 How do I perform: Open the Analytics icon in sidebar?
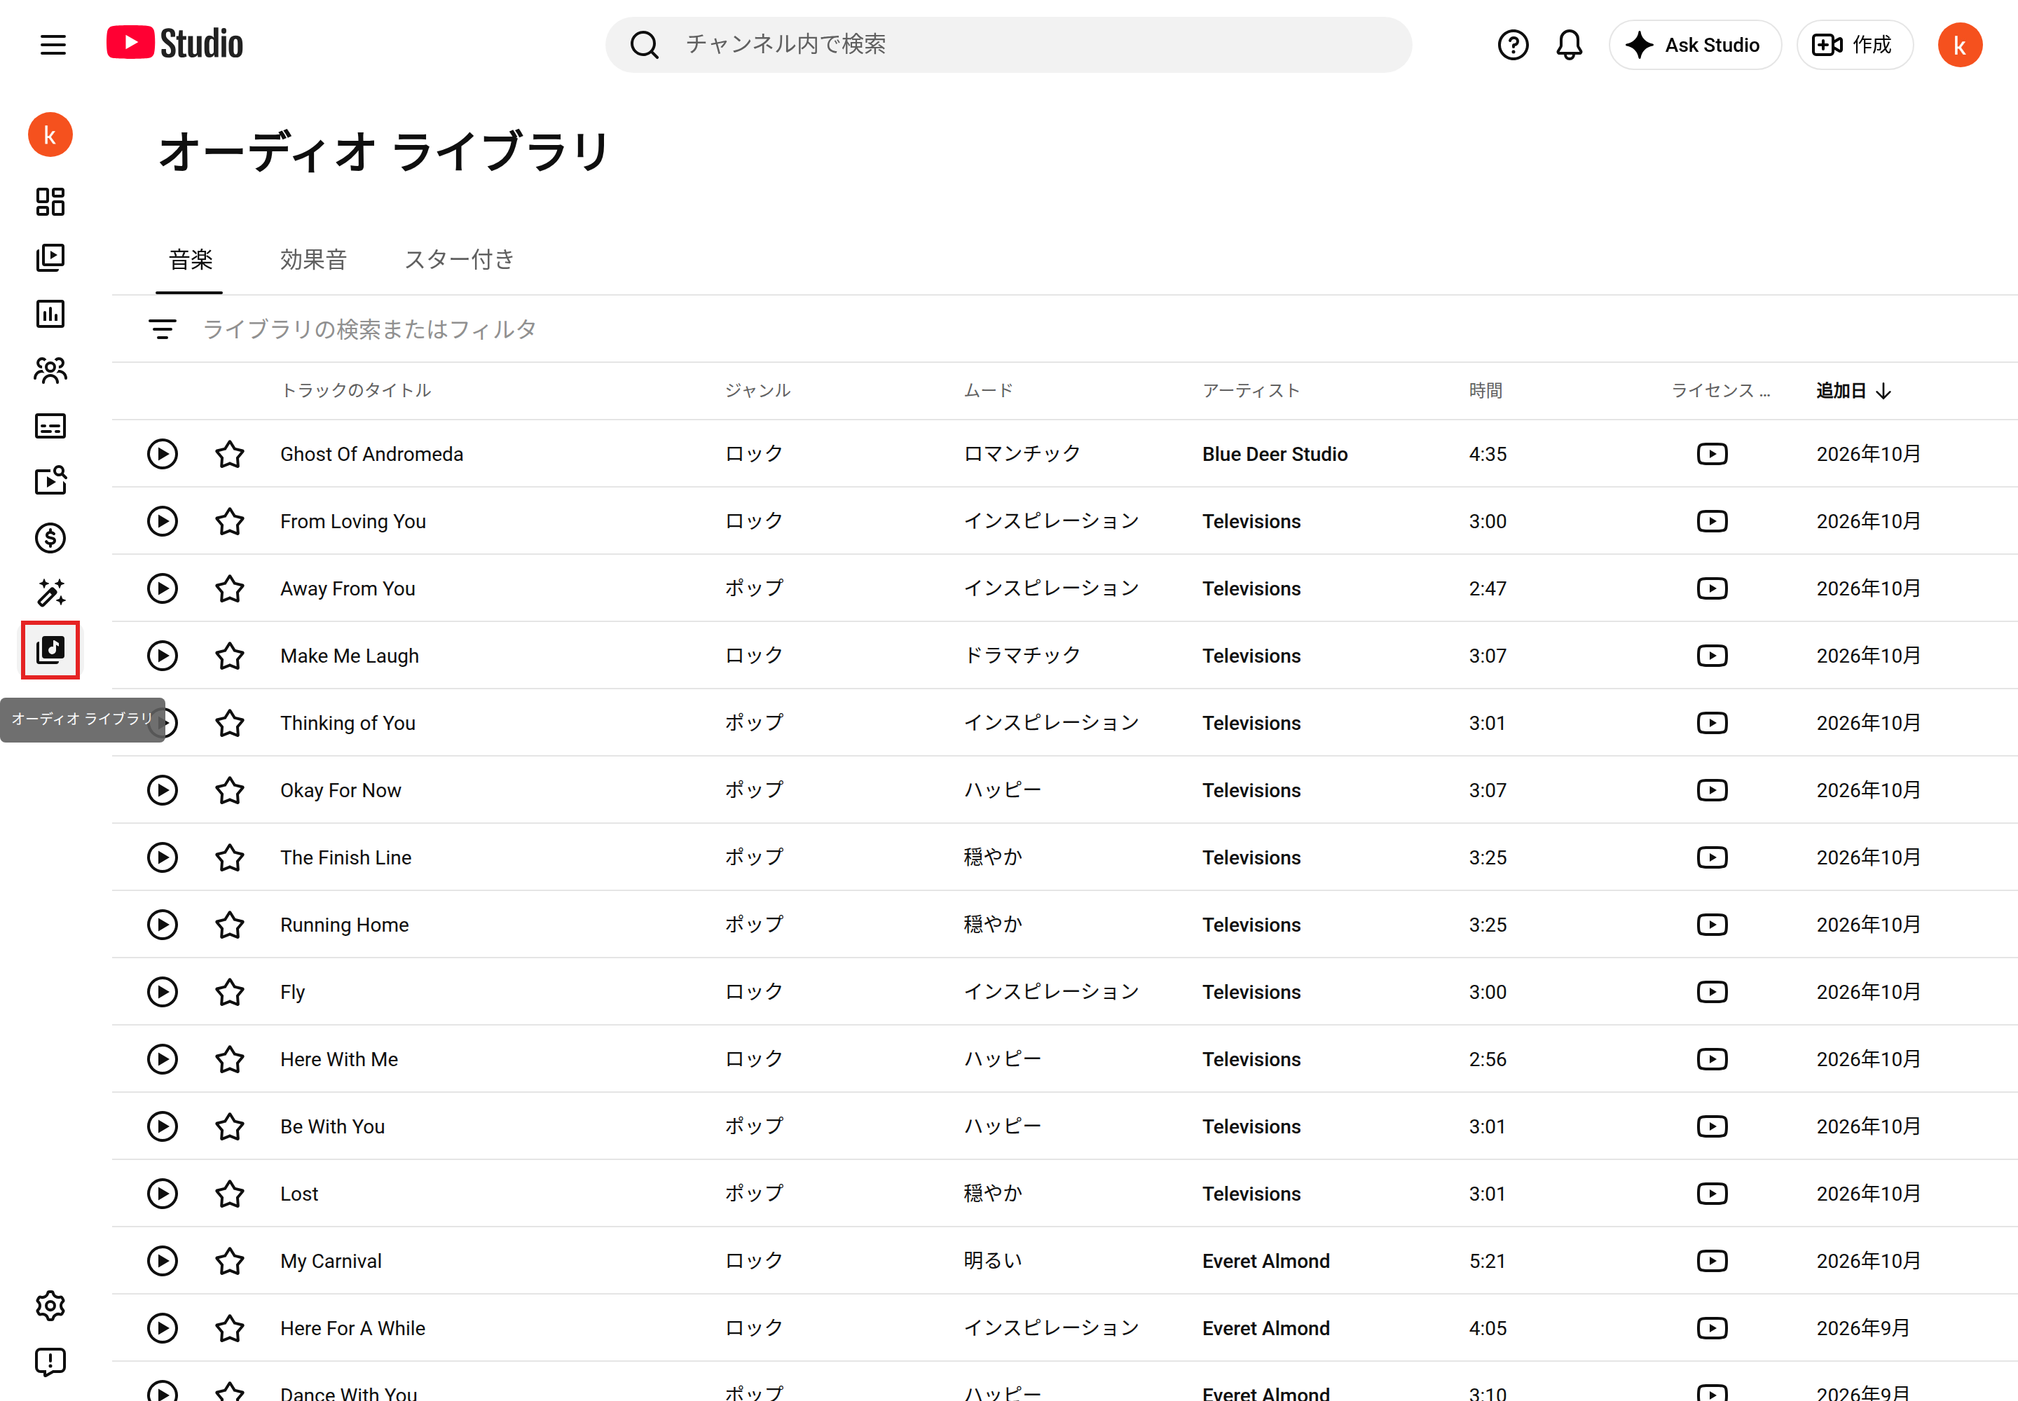50,315
